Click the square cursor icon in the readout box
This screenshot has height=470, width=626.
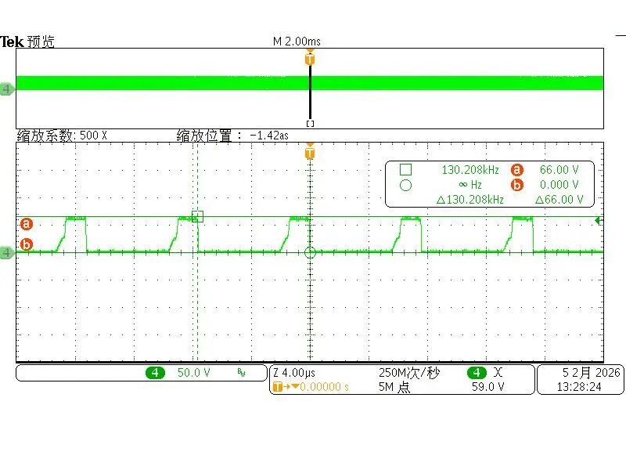coord(405,170)
